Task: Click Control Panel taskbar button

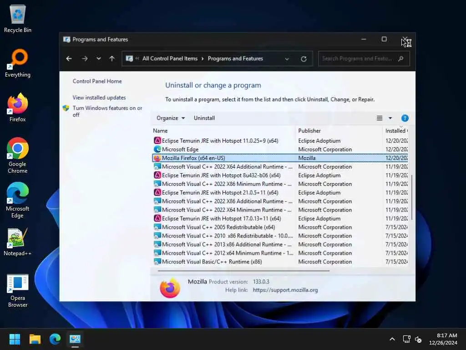Action: pyautogui.click(x=75, y=339)
